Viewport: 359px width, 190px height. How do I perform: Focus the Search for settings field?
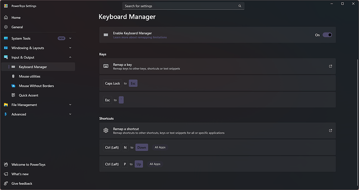(x=183, y=6)
